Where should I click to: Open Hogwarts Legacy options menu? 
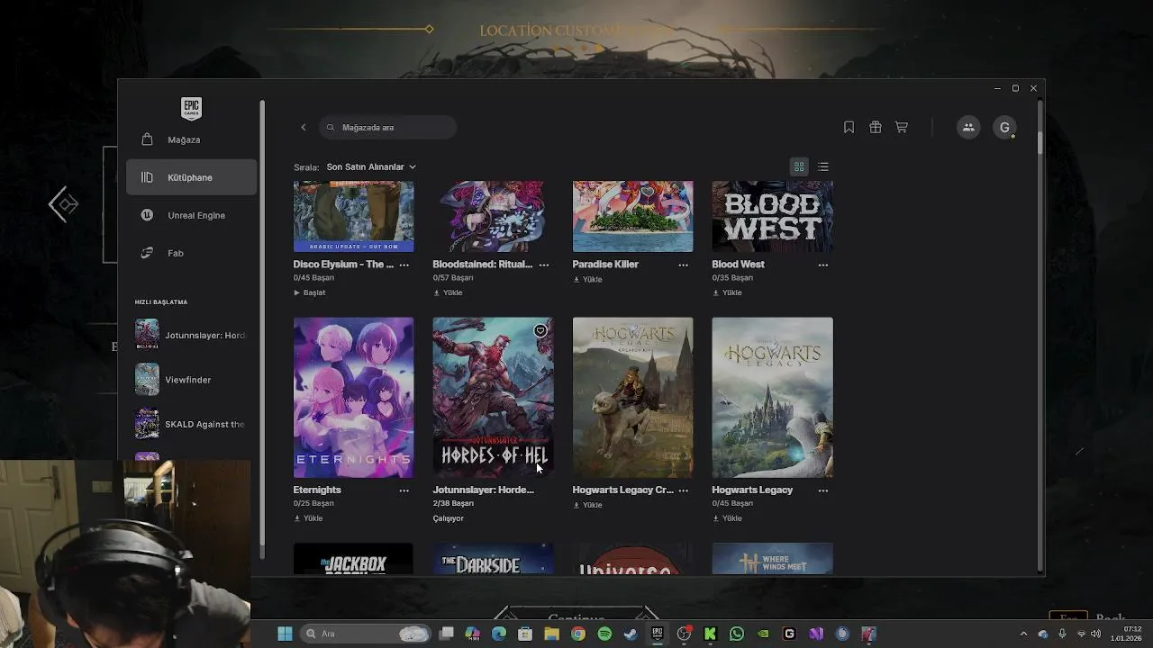tap(823, 490)
